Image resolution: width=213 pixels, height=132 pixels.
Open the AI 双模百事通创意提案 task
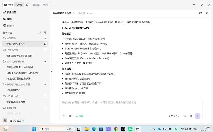click(x=19, y=79)
